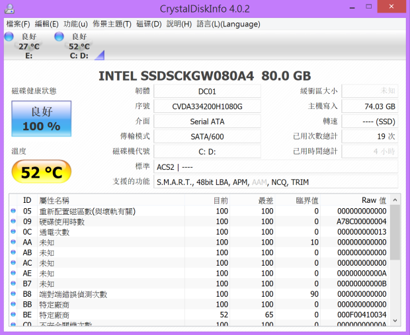Close the CrystalDiskInfo window
Screen dimensions: 410x335
click(x=391, y=7)
